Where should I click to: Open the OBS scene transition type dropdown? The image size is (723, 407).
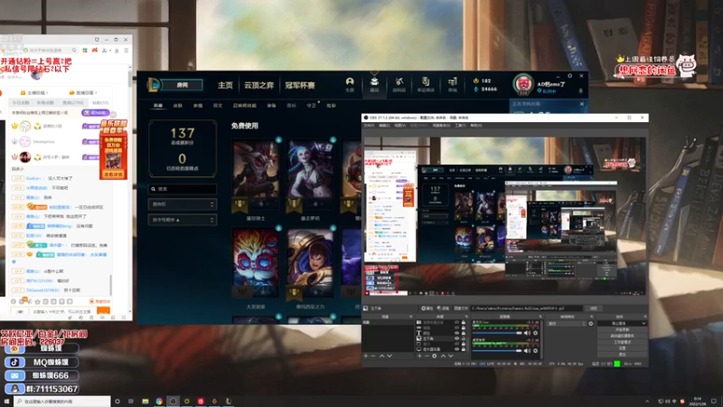[567, 324]
